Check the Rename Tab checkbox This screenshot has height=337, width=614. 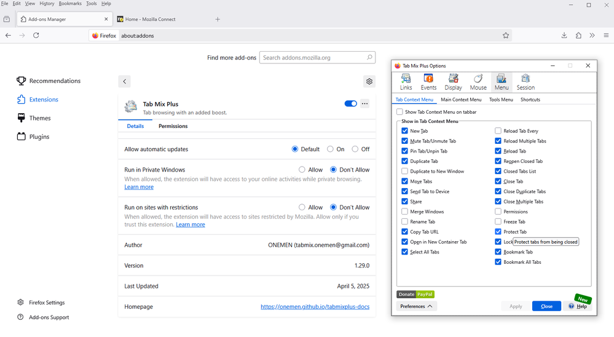[404, 222]
